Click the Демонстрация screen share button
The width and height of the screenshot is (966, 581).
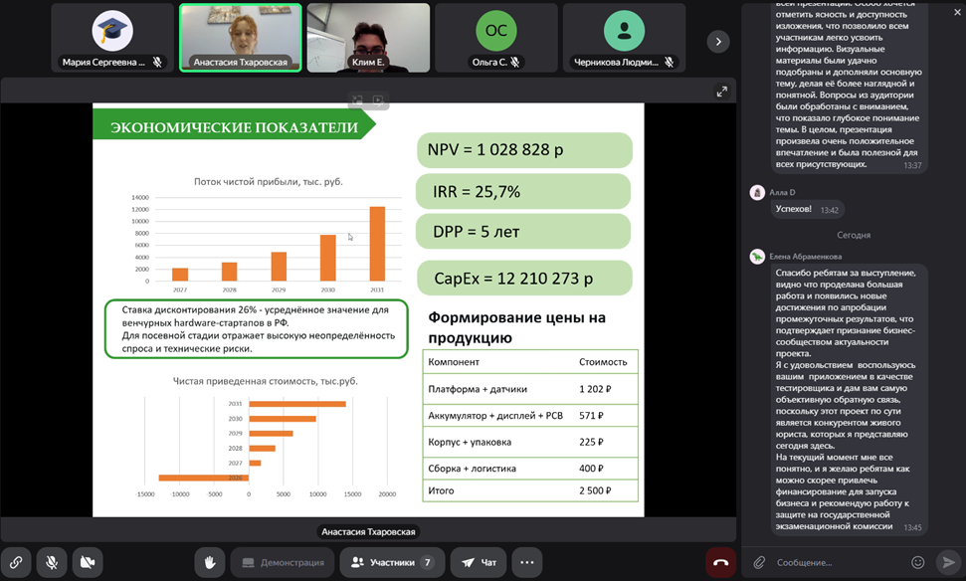(283, 562)
